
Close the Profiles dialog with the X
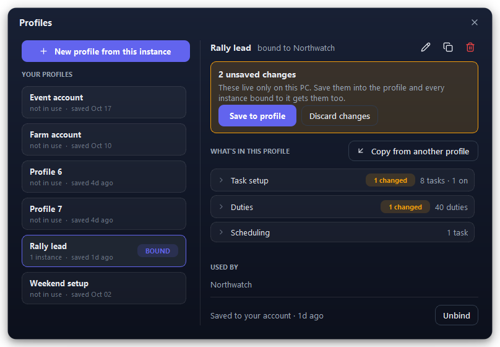474,22
